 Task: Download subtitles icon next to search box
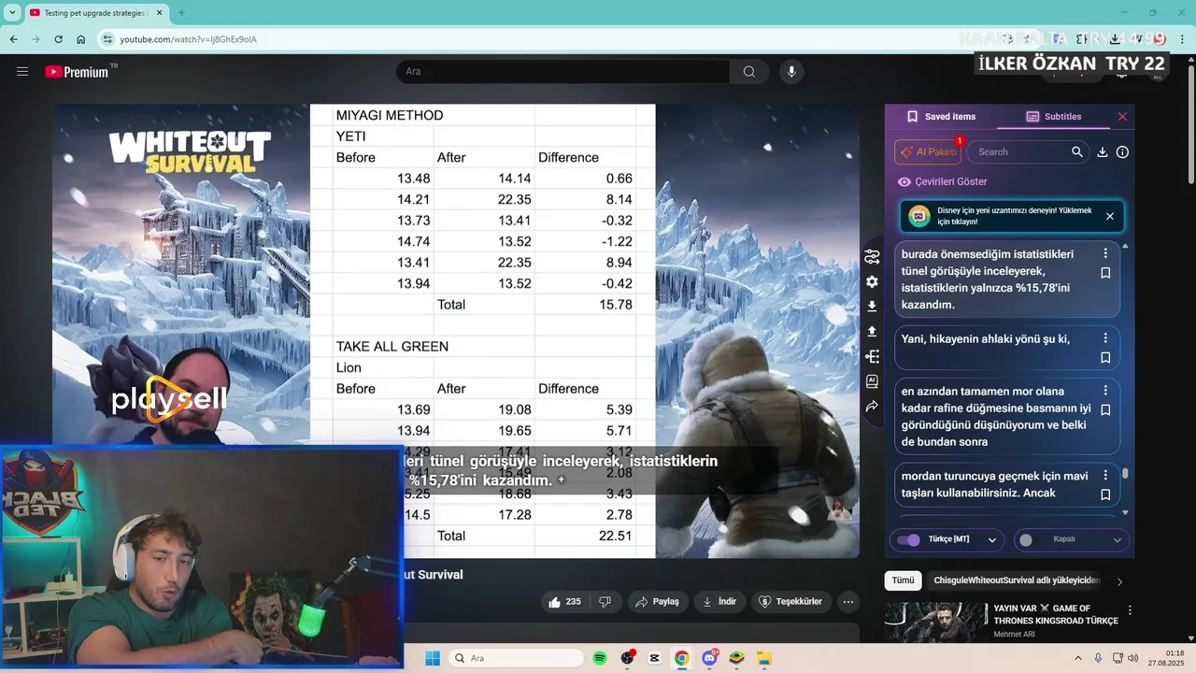click(1103, 151)
